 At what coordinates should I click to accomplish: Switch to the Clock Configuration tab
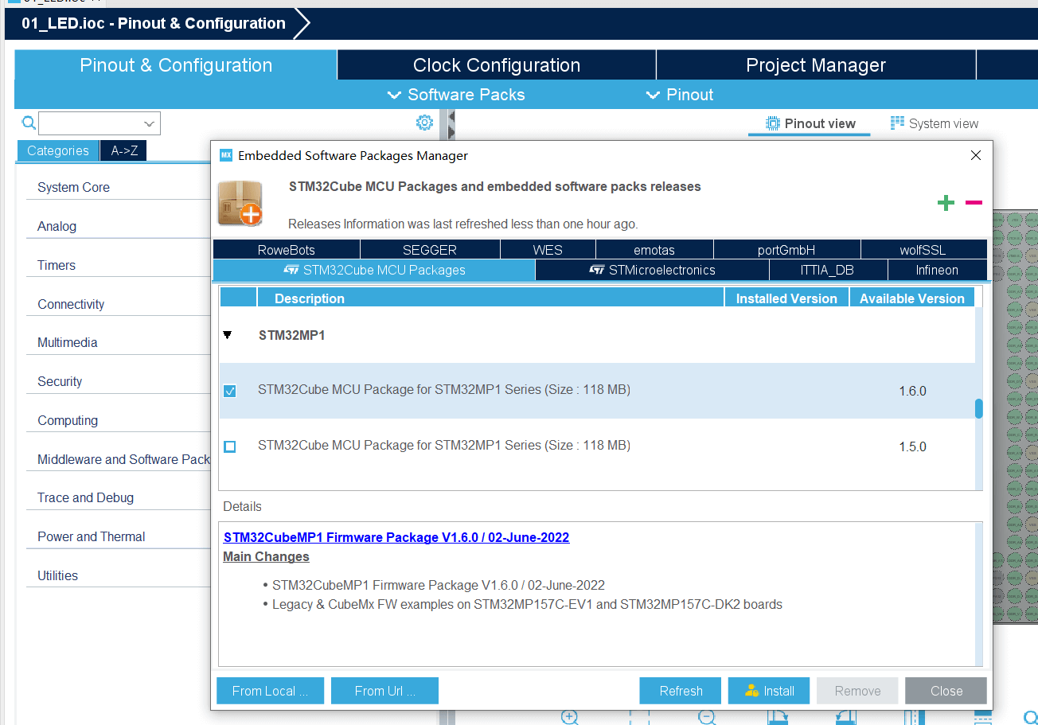(497, 65)
